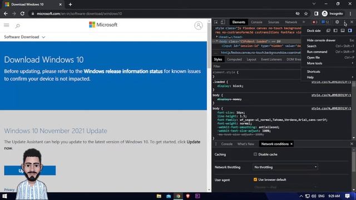Bookmark this page with the star icon
356x200 pixels.
click(x=306, y=13)
